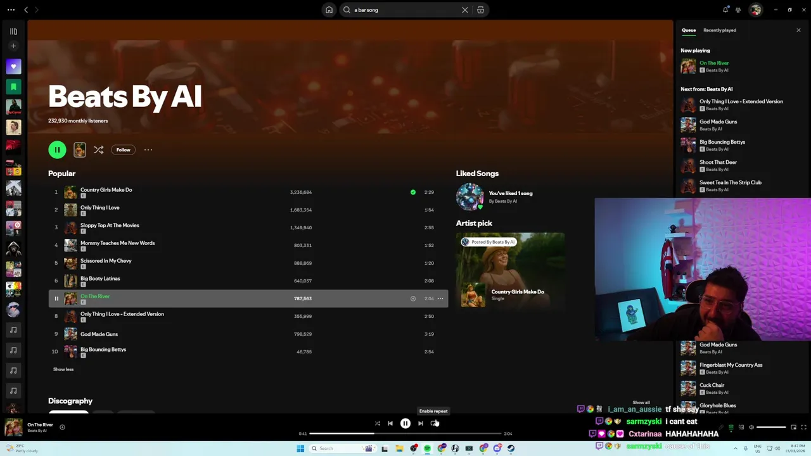Toggle shuffle next to the artist play button
This screenshot has width=811, height=456.
point(98,150)
